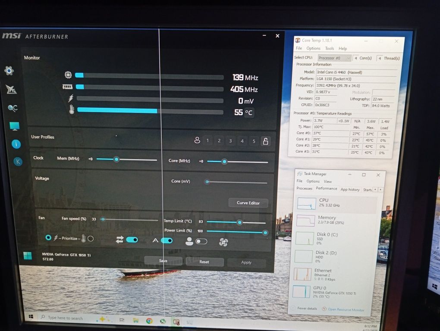Click the Core (mV) voltage slider handle
This screenshot has height=331, width=440.
(207, 181)
